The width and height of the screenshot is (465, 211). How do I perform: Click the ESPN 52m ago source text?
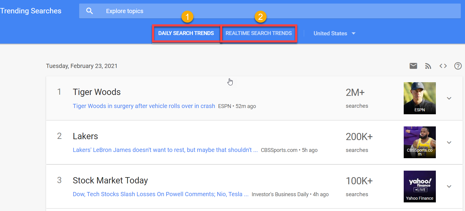pos(237,106)
